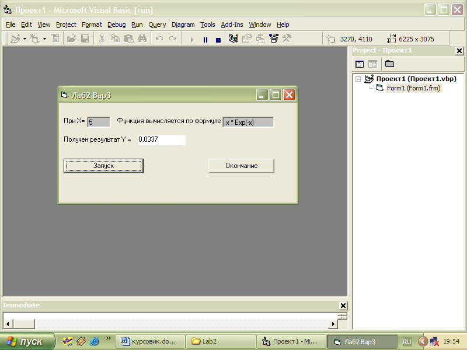
Task: Click the Paste toolbar icon
Action: (128, 38)
